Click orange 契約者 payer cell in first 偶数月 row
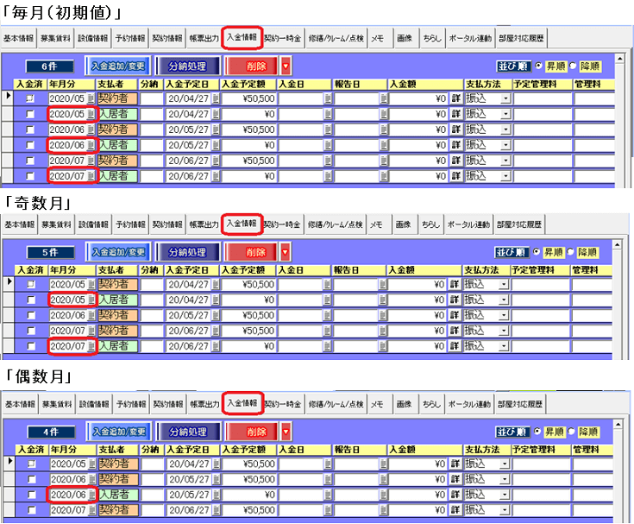This screenshot has height=524, width=634. (119, 464)
